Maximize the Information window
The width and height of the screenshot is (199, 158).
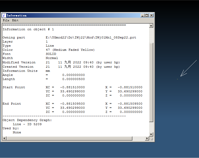click(x=147, y=15)
